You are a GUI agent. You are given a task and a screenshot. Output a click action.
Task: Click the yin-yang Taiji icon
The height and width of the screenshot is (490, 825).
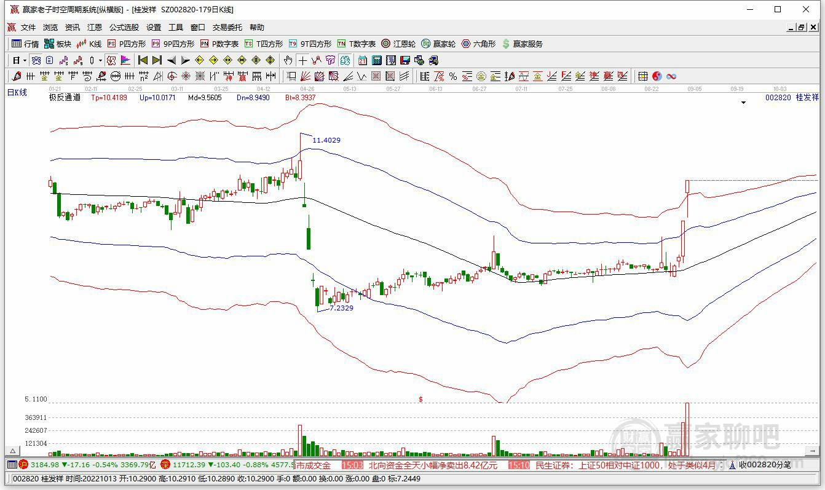(x=657, y=76)
